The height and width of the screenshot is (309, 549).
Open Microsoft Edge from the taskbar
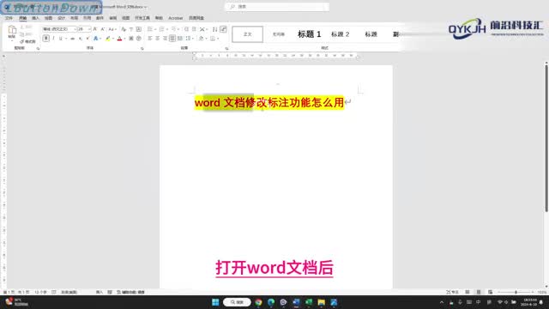(x=271, y=302)
